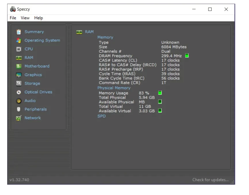This screenshot has height=195, width=249.
Task: Show the Peripherals section
Action: click(36, 109)
